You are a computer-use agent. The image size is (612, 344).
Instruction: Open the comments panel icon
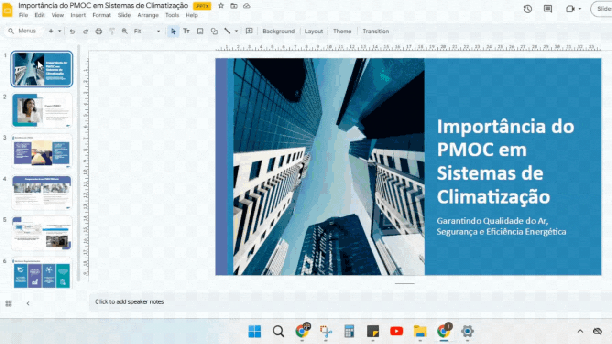(548, 9)
